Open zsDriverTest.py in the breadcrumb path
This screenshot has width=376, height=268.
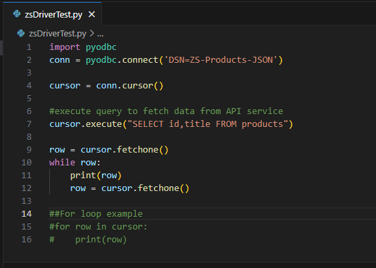click(57, 34)
